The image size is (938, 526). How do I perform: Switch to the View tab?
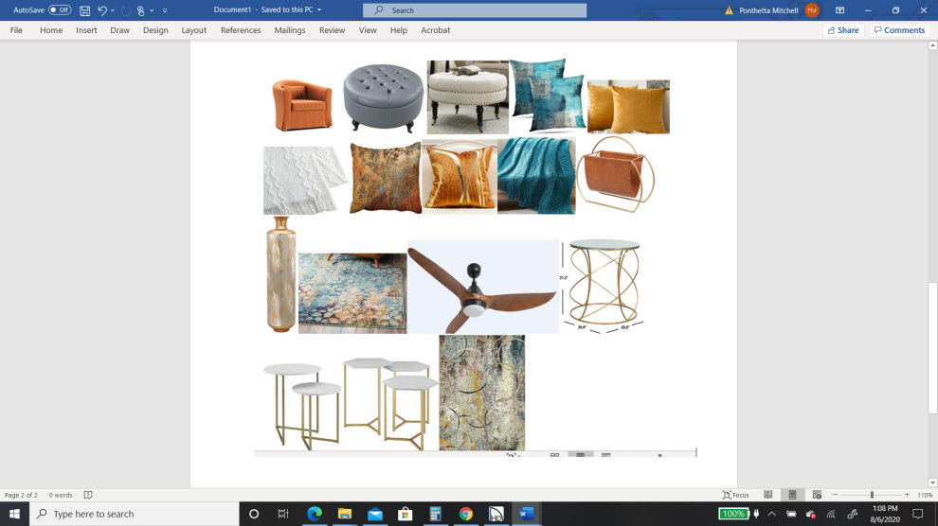368,30
